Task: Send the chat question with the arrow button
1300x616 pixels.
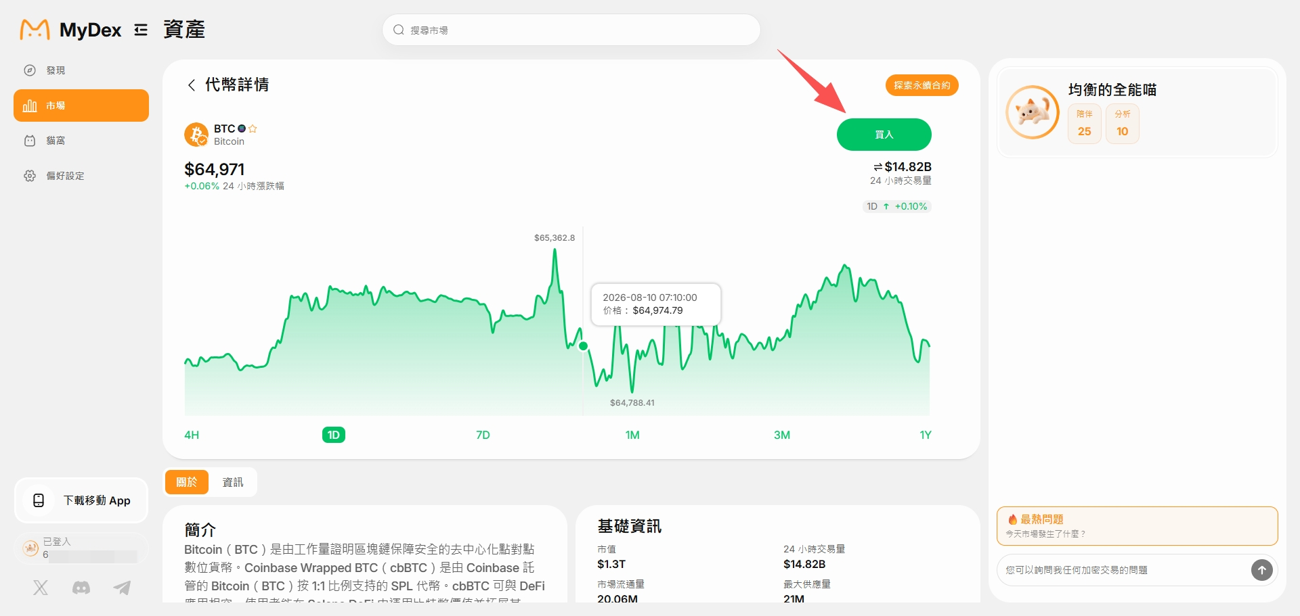Action: point(1261,570)
